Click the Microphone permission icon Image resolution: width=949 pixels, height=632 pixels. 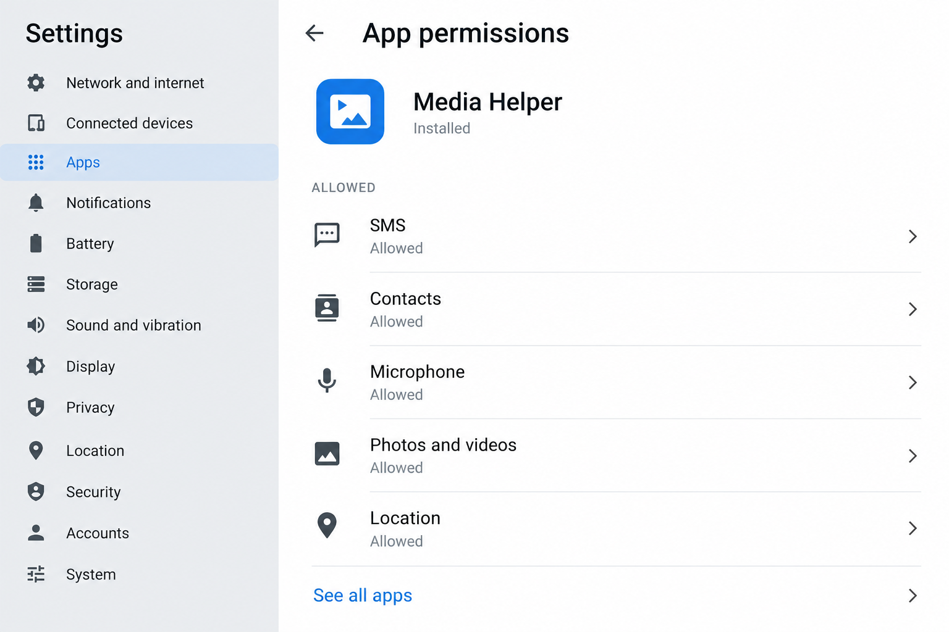tap(327, 381)
